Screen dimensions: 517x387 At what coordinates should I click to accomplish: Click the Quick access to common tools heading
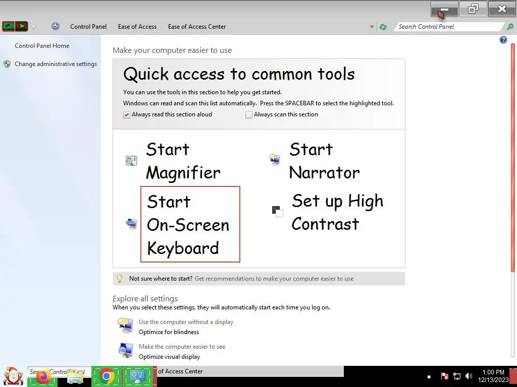(x=239, y=74)
